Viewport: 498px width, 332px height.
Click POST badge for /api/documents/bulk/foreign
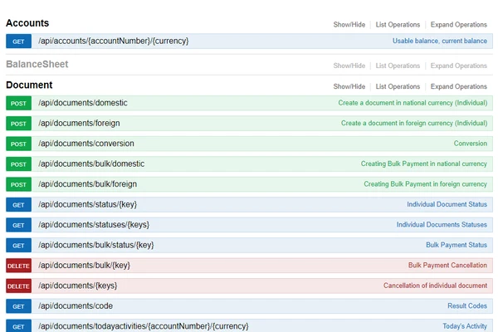(18, 184)
